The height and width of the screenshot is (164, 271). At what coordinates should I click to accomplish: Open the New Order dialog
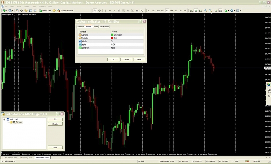click(45, 10)
